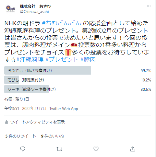
Task: Click the tweet activity bar chart icon
Action: [x=6, y=122]
